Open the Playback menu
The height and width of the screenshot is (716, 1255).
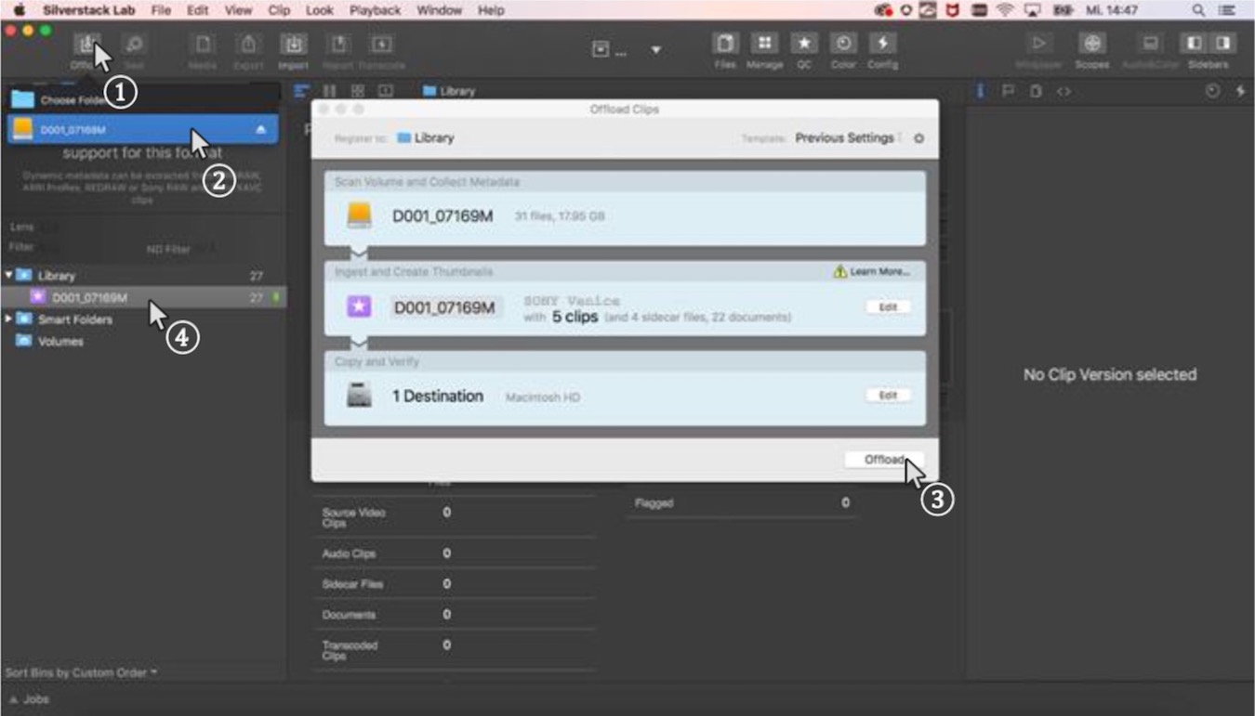point(376,10)
